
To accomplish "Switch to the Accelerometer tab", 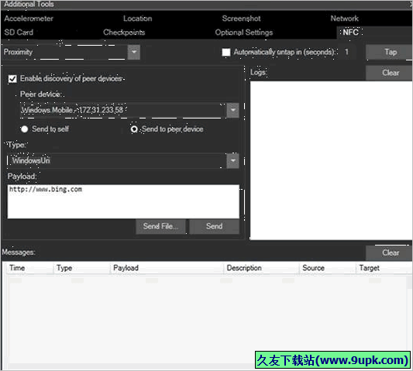I will tap(29, 19).
